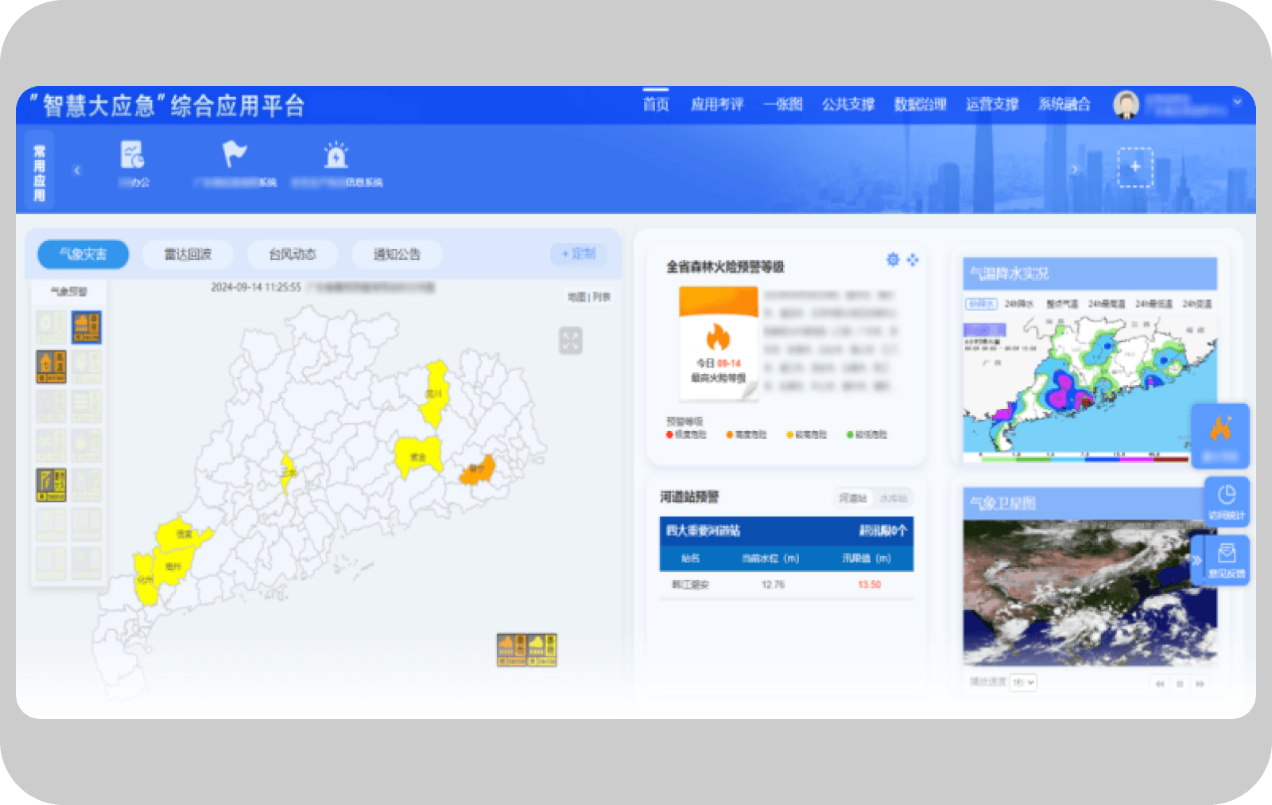Click the fullscreen expand icon on the province map
Screen dimensions: 1272x805
click(x=571, y=340)
